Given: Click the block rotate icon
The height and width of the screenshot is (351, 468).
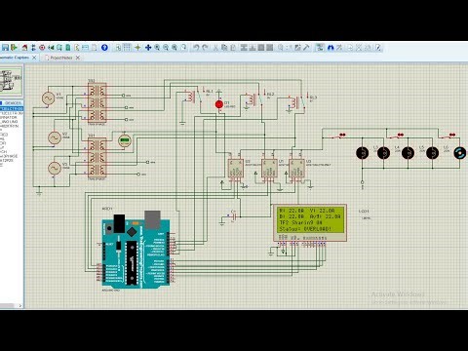Looking at the screenshot, I should [x=261, y=48].
